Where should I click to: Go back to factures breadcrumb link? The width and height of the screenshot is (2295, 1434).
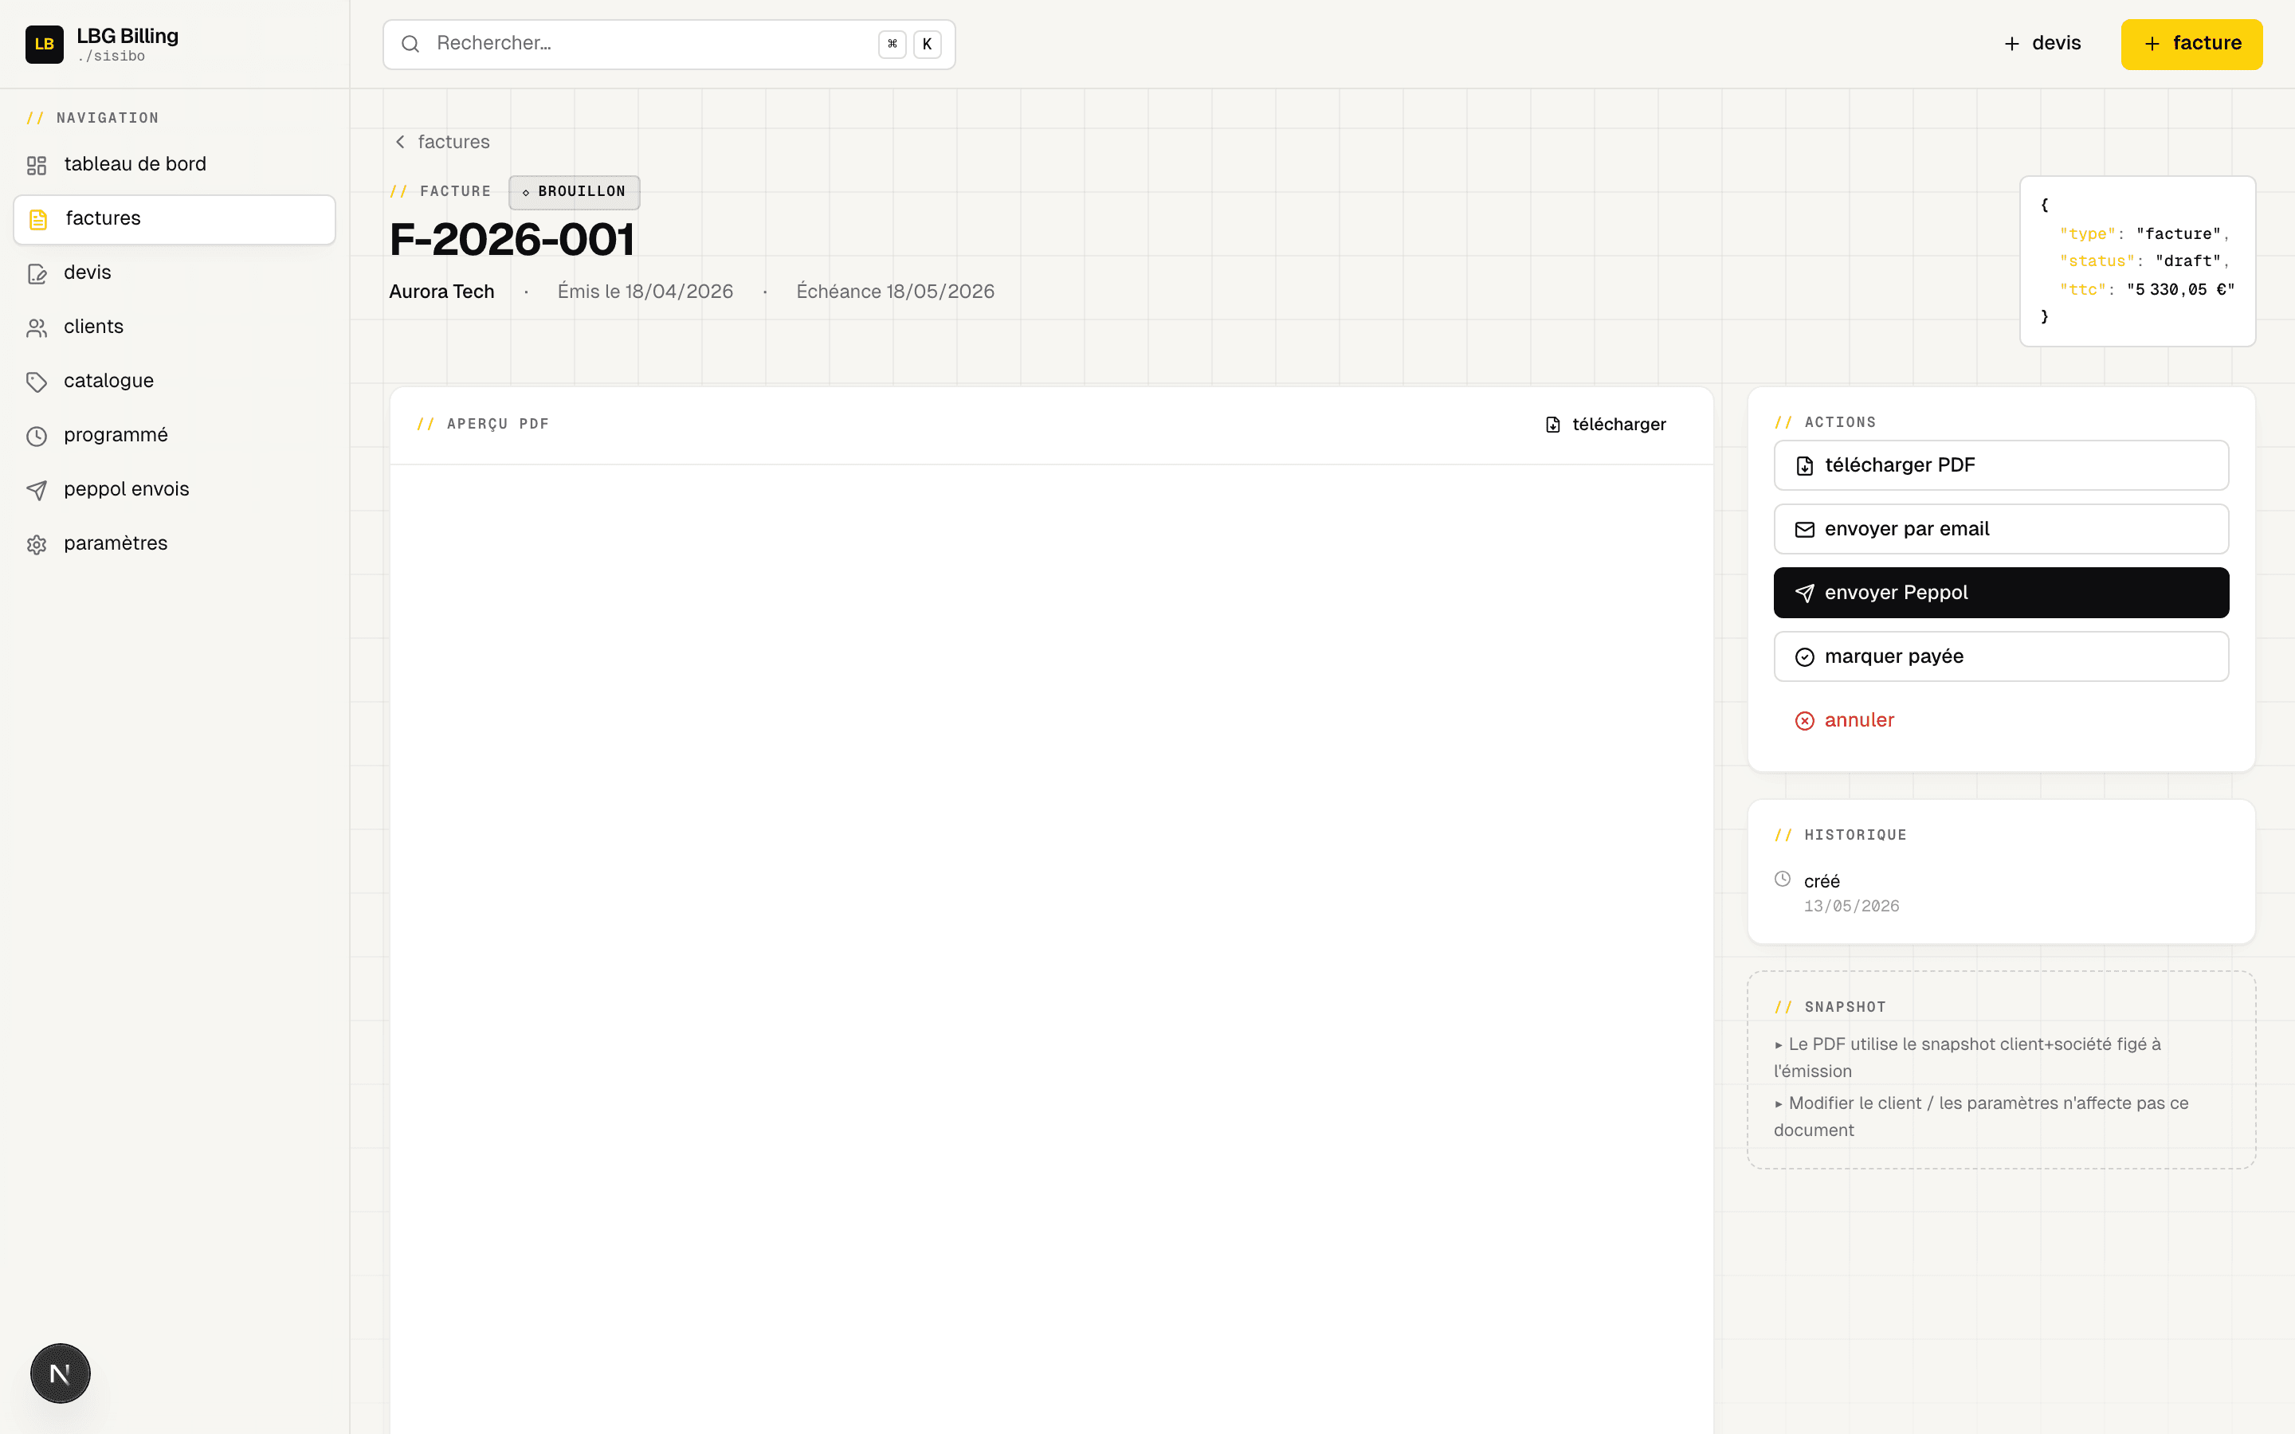click(x=443, y=141)
